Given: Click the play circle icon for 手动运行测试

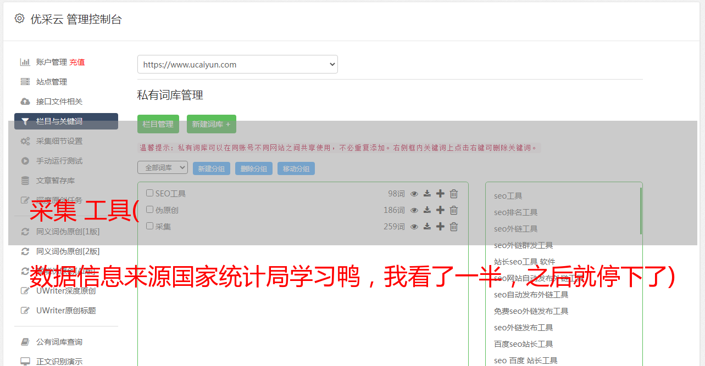Looking at the screenshot, I should coord(25,161).
